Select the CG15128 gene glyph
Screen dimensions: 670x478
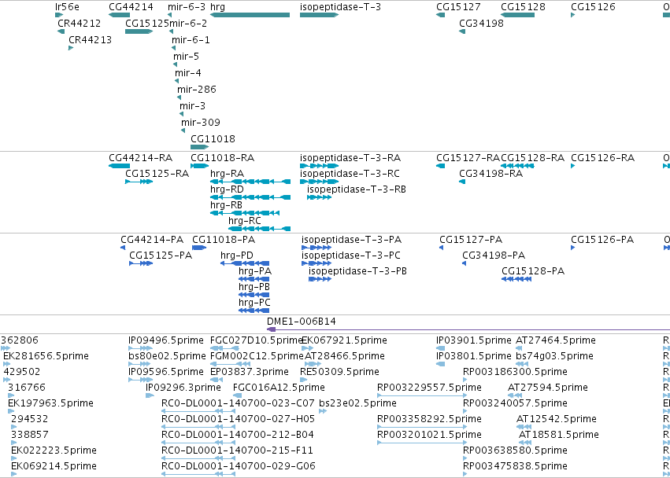(x=517, y=15)
